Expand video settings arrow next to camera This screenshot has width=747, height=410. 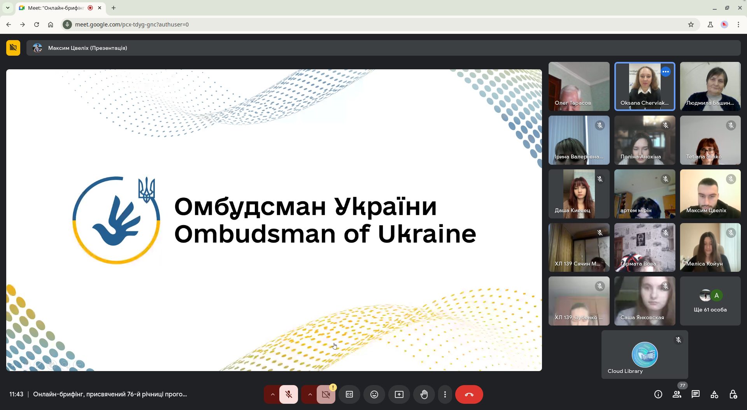310,394
